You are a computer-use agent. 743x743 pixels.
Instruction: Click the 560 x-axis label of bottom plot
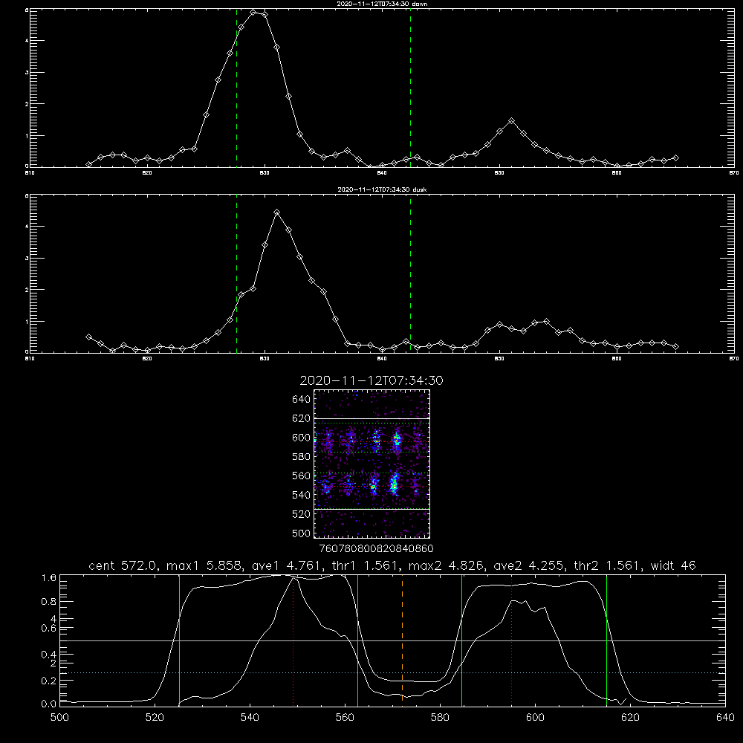tap(345, 718)
